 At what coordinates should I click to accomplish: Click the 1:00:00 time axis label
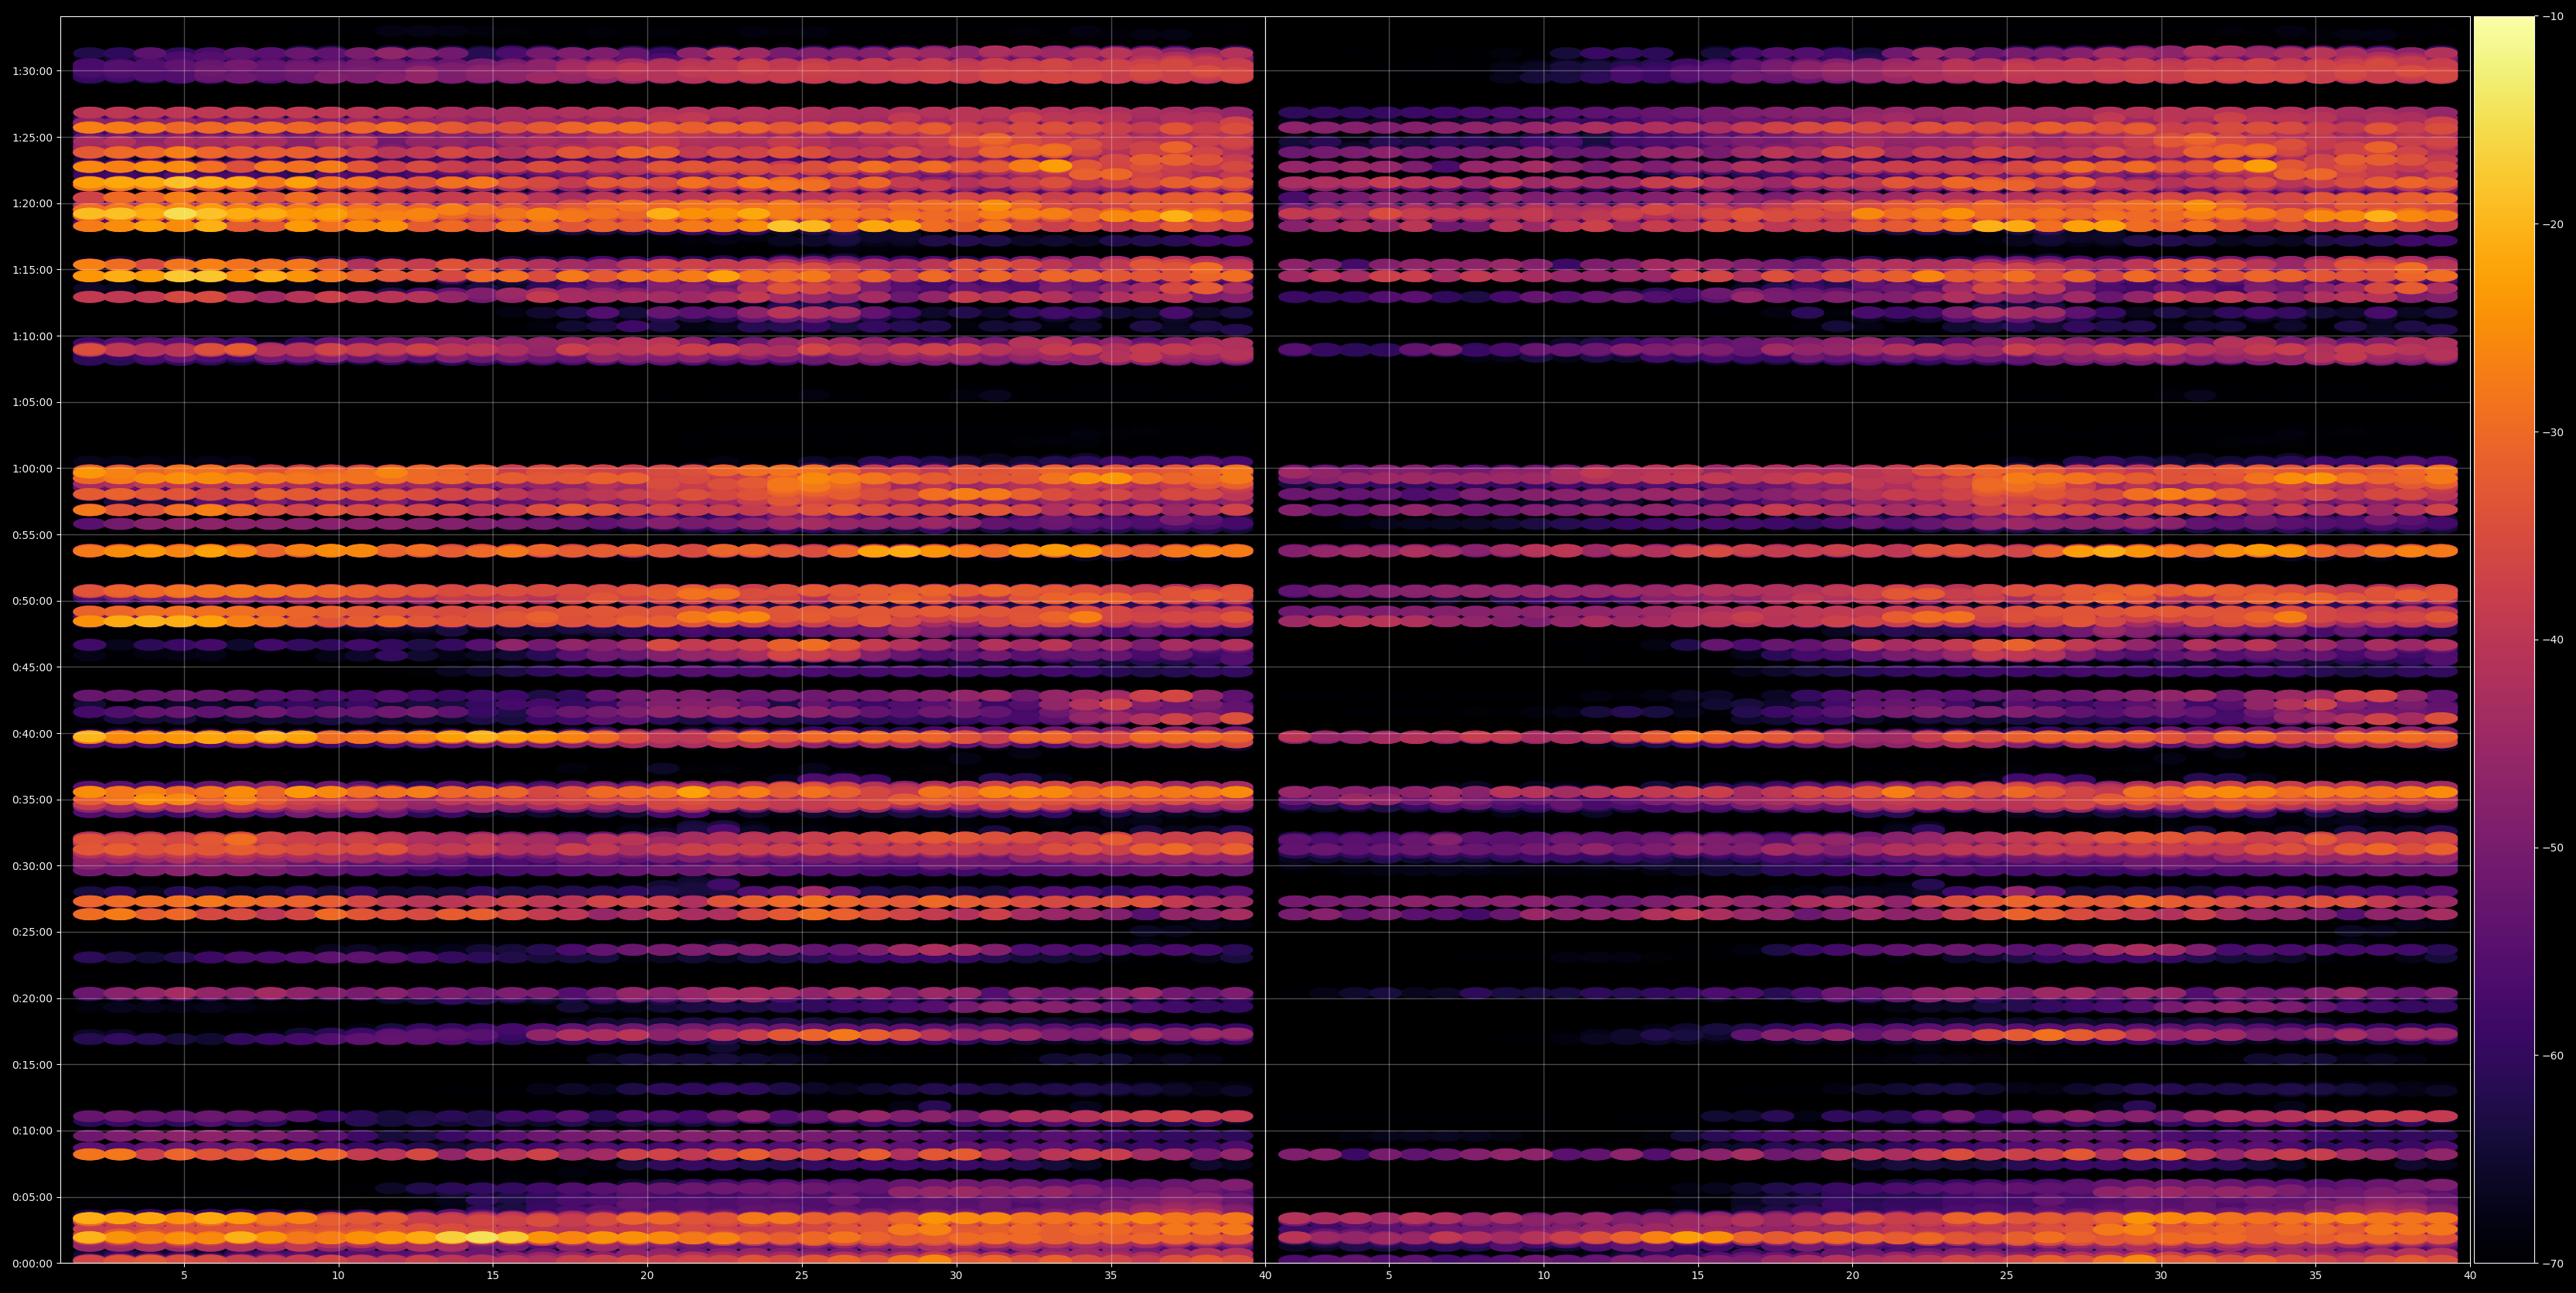(x=33, y=469)
